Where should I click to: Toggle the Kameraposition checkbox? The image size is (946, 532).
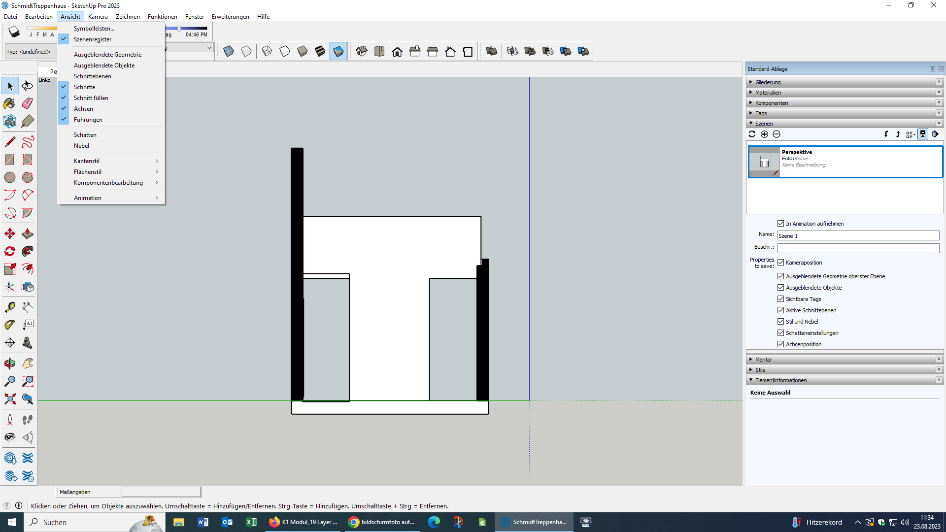(x=780, y=263)
